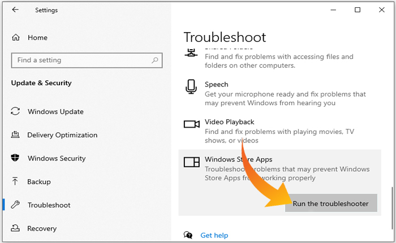
Task: Run the troubleshooter button
Action: (x=331, y=203)
